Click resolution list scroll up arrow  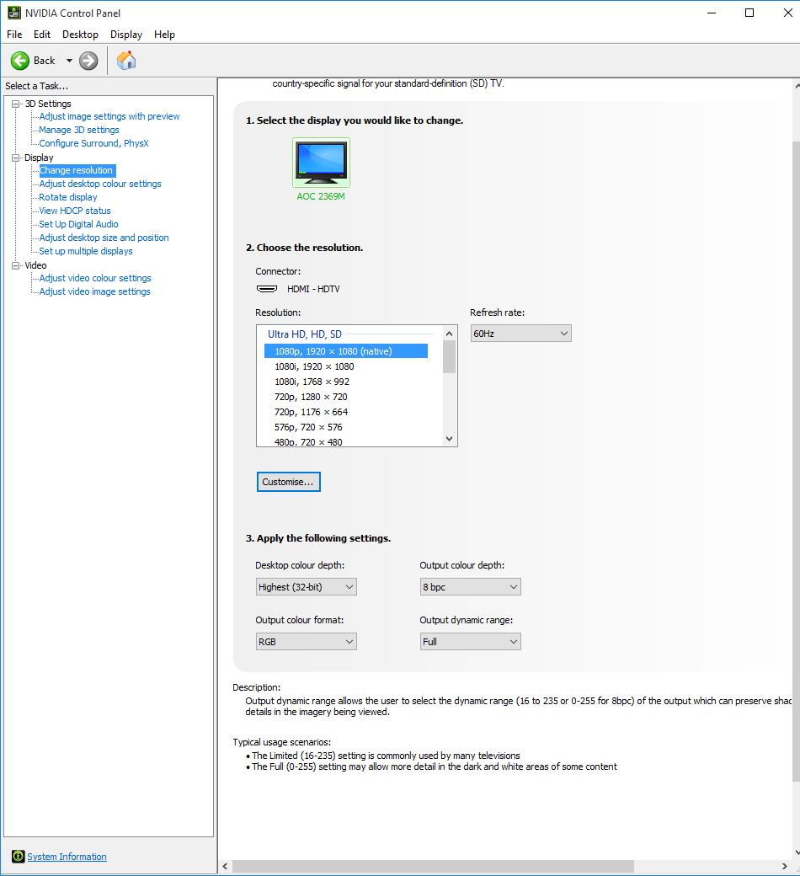tap(449, 333)
